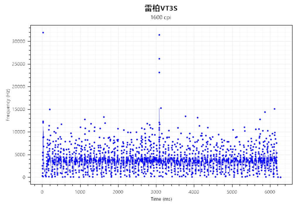Click the 1000 x-axis tick label

(80, 192)
